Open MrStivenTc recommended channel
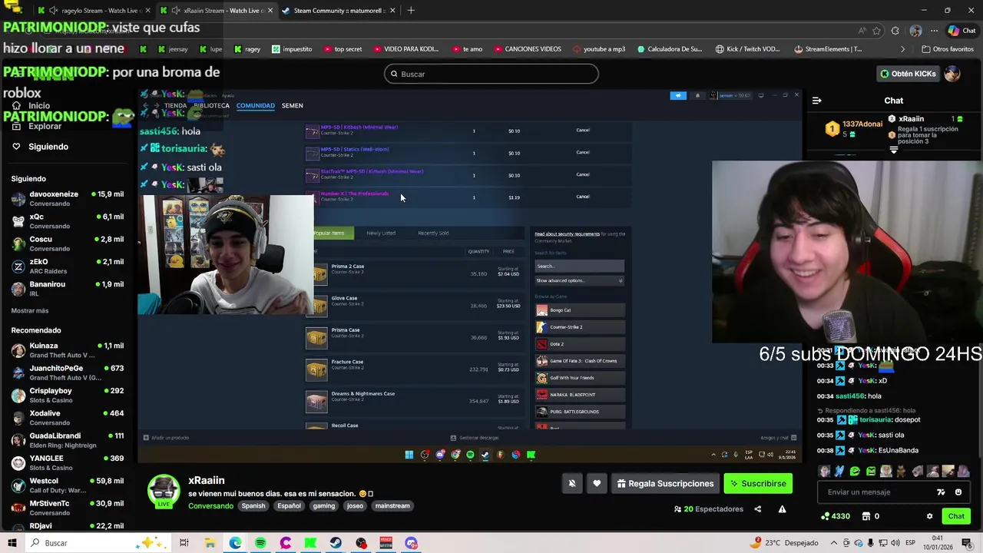The image size is (983, 553). coord(68,508)
